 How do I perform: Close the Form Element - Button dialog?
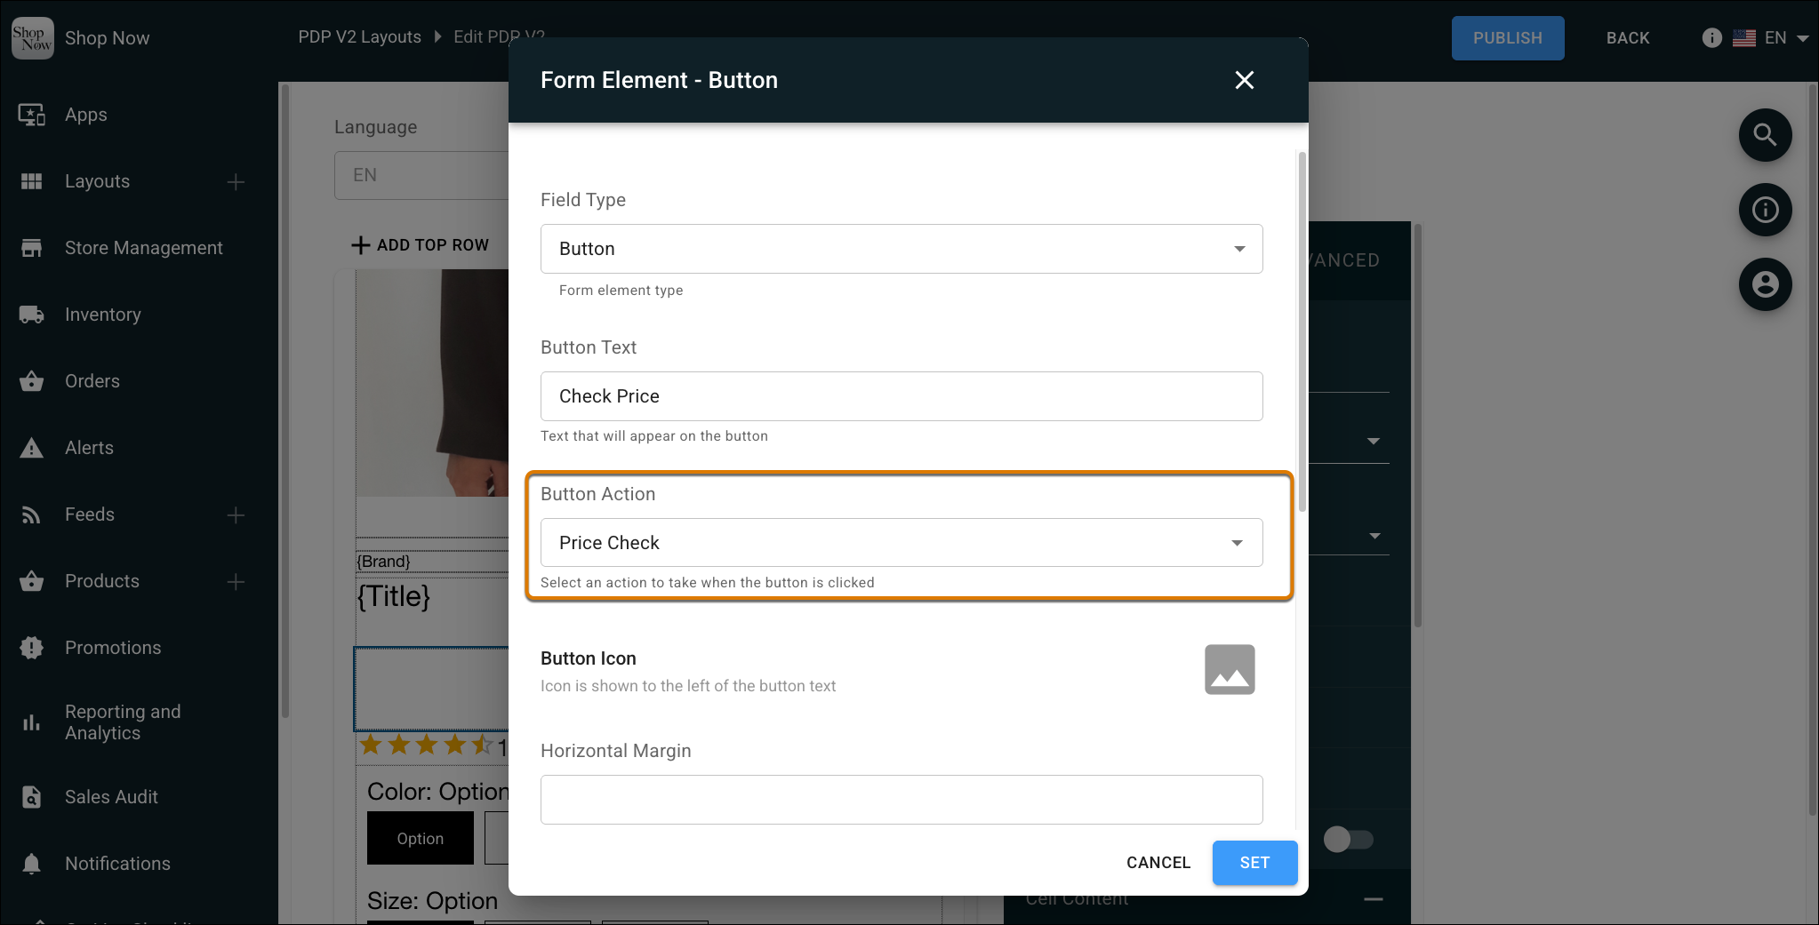[1245, 80]
